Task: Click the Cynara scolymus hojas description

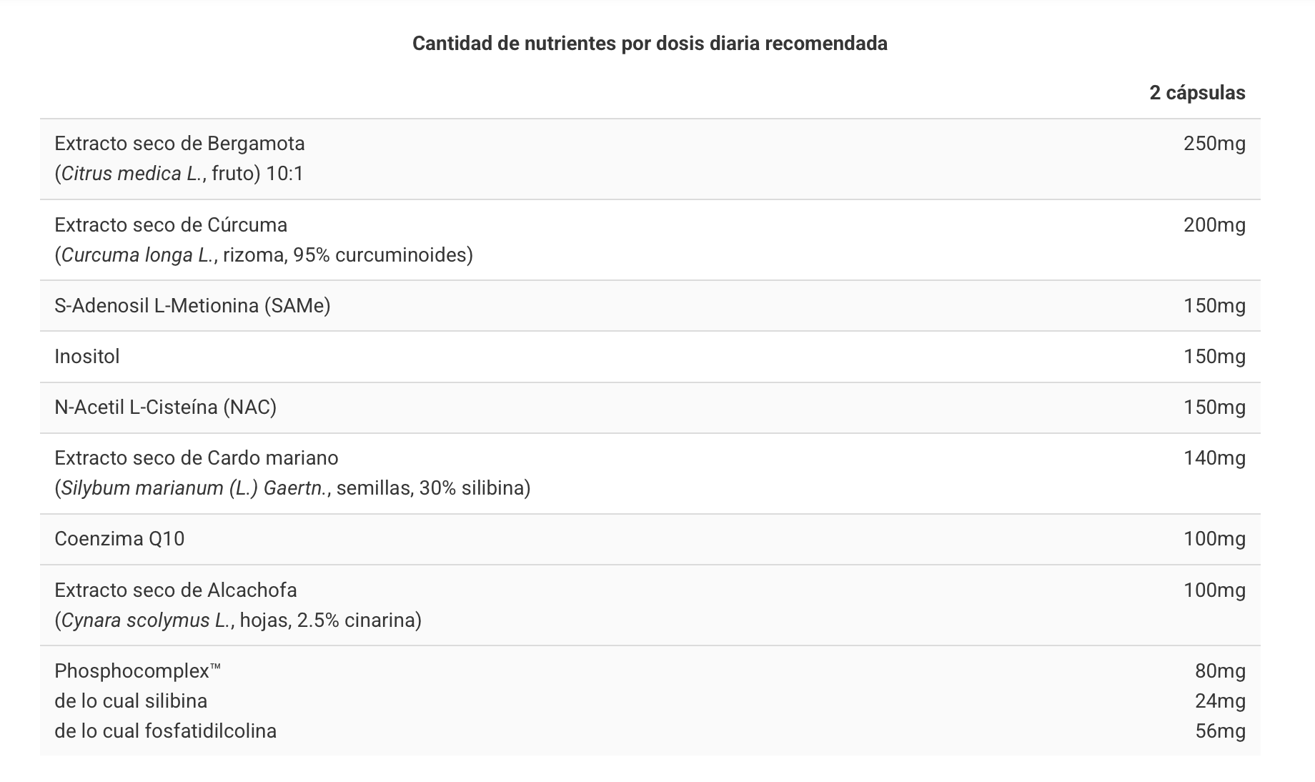Action: (238, 620)
